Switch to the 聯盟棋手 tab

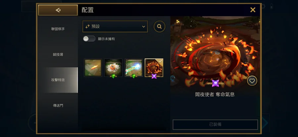tap(58, 29)
